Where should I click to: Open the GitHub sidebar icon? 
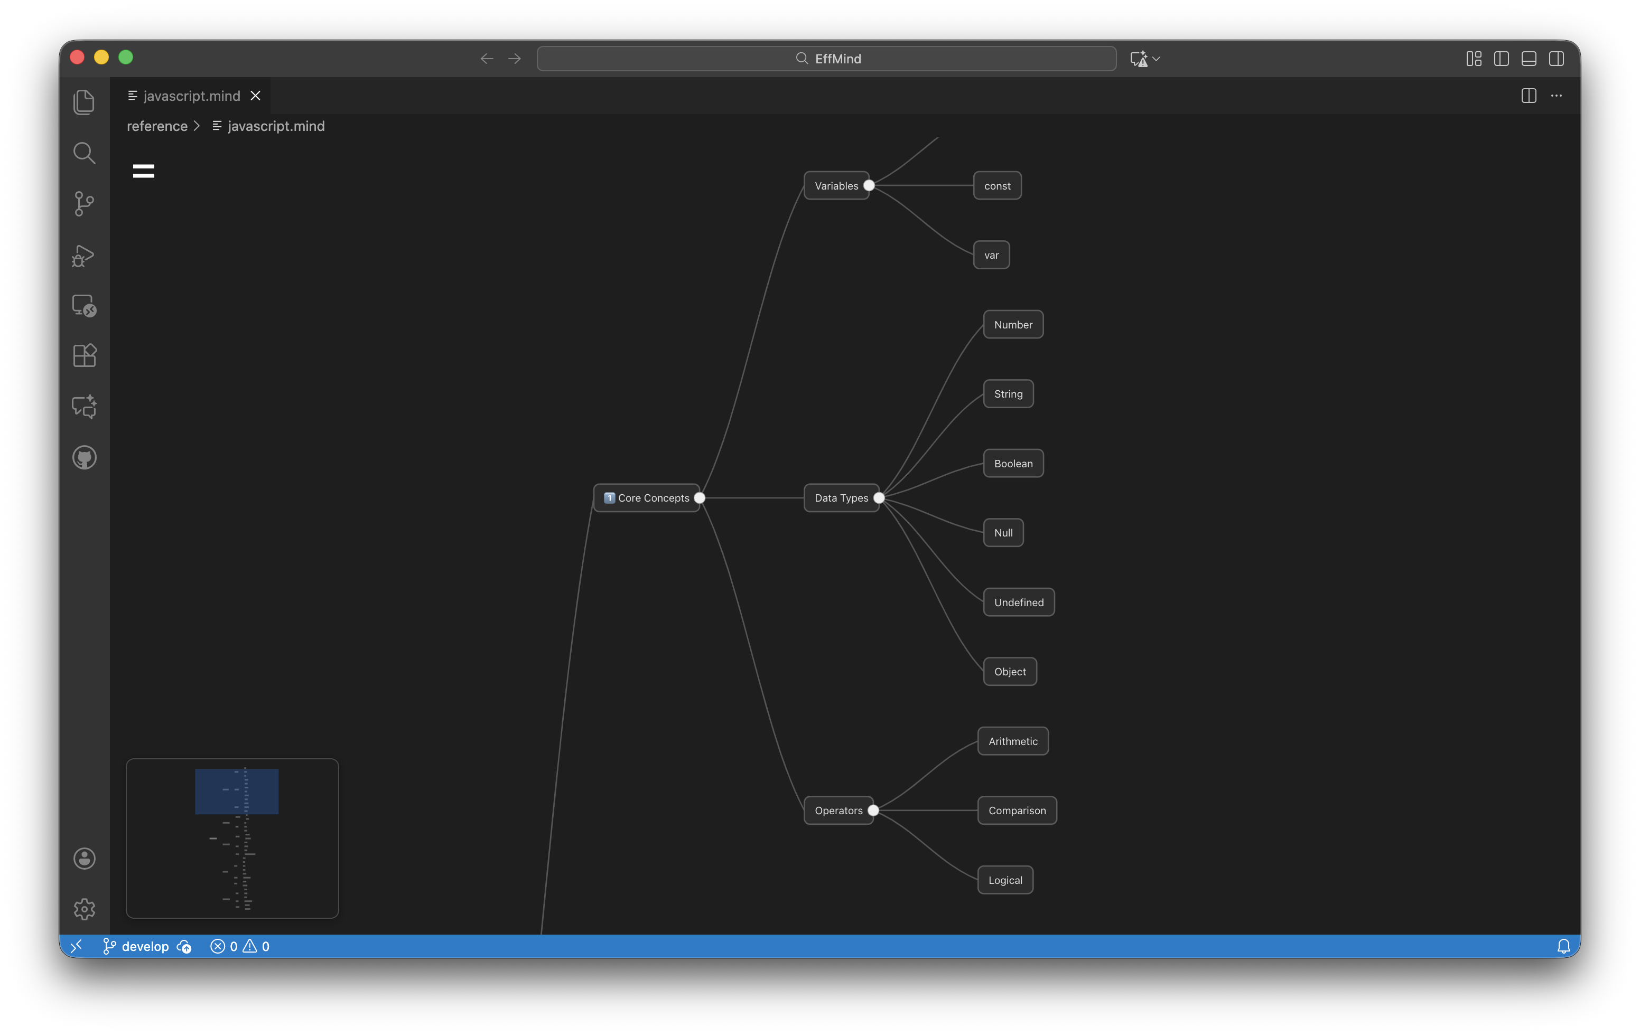coord(84,457)
